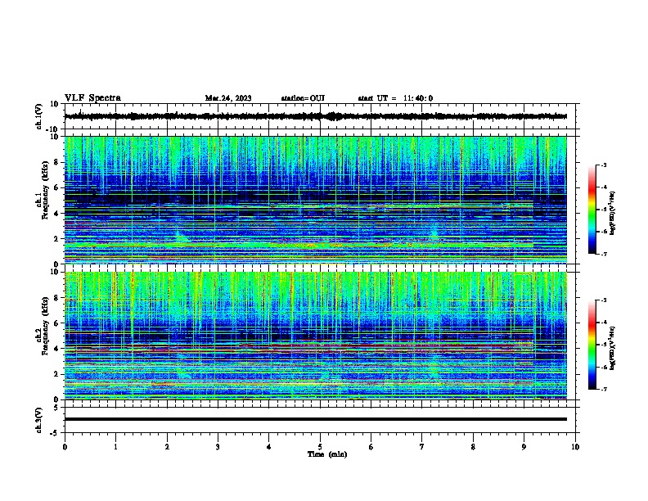Click the ch.1 spectrogram color scale bar
648x501 pixels.
(592, 210)
